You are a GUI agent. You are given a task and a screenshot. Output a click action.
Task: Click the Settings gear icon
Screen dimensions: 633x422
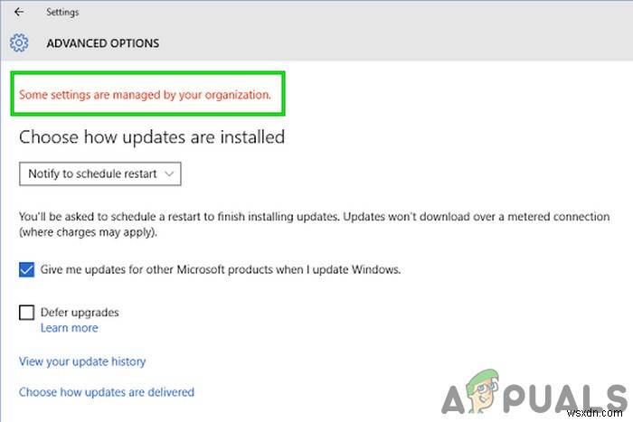(x=18, y=42)
